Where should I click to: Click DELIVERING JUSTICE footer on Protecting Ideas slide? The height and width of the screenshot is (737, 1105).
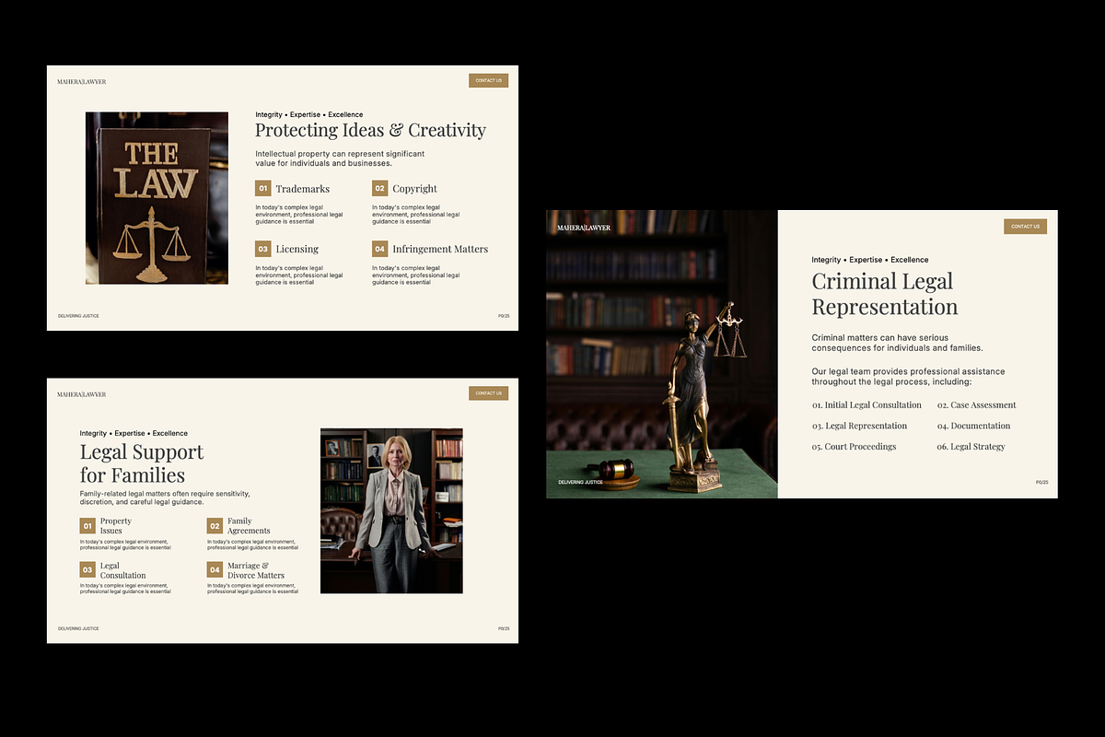pos(78,316)
